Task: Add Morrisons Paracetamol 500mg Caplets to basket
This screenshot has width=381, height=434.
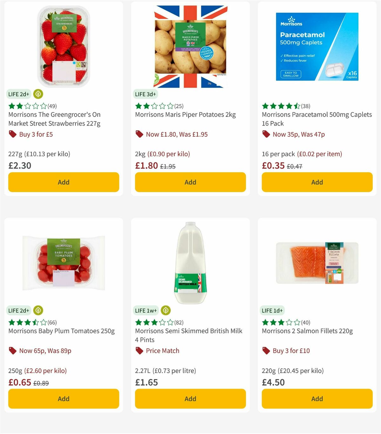Action: coord(317,182)
